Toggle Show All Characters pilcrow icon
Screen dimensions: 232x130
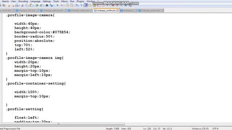click(x=81, y=5)
